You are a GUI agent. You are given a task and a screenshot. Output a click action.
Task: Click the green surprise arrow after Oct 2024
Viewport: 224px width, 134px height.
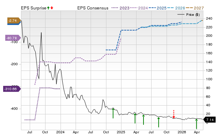click(x=113, y=113)
